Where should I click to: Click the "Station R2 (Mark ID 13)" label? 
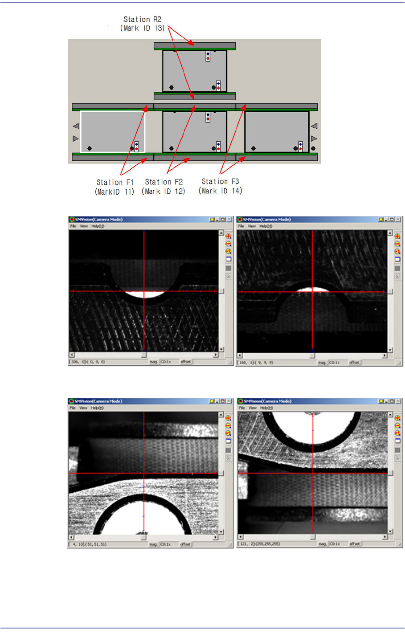click(143, 24)
